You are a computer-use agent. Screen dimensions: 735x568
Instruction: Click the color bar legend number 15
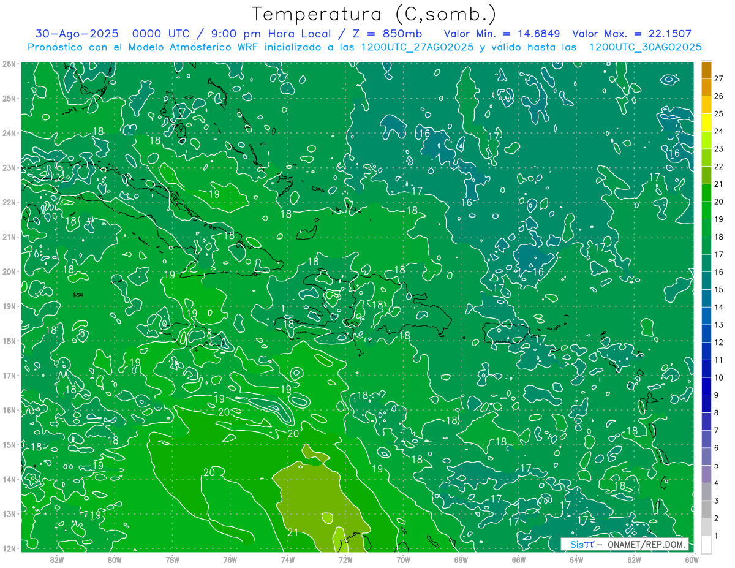(x=719, y=289)
